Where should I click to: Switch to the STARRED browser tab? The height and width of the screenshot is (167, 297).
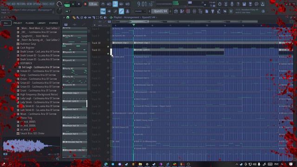coord(53,23)
